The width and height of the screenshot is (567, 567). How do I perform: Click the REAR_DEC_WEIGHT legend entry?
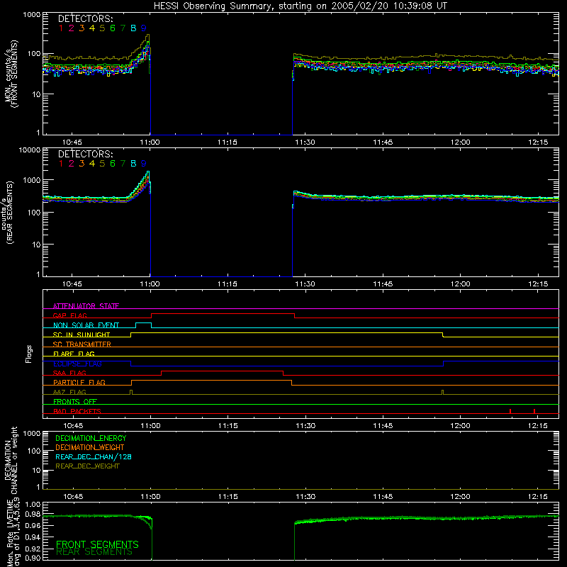point(87,466)
